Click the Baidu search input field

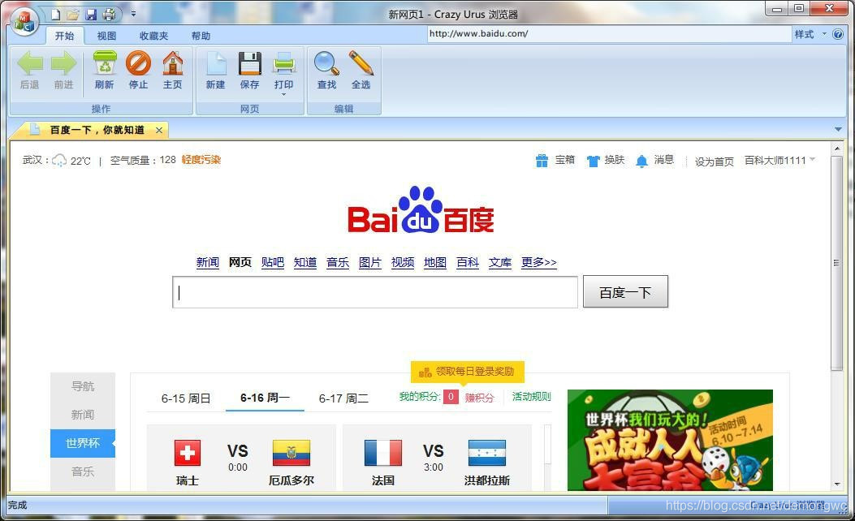375,292
